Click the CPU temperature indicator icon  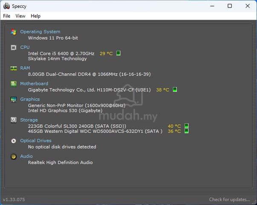[118, 53]
